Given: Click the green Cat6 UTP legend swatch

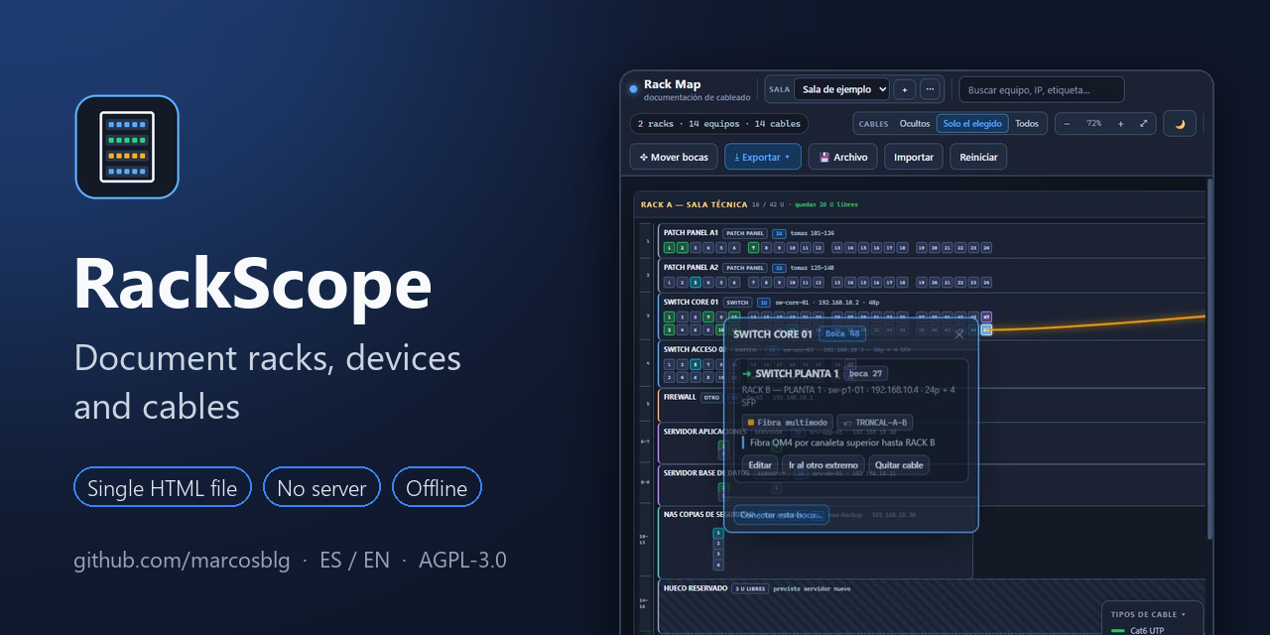Looking at the screenshot, I should (x=1119, y=631).
